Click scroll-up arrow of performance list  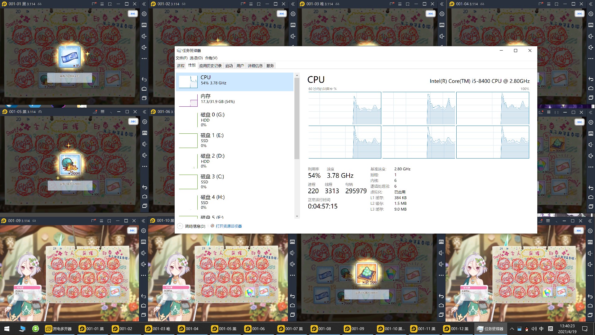pyautogui.click(x=297, y=75)
